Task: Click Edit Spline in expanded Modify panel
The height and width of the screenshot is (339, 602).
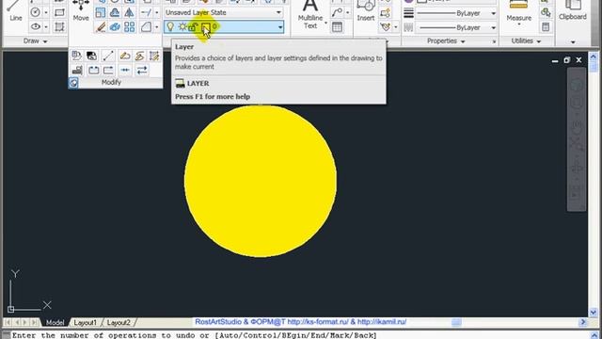Action: click(x=140, y=56)
